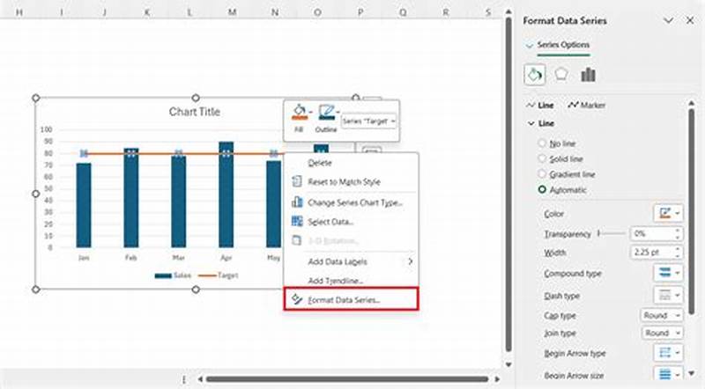Click the Change Series Chart Type icon
705x389 pixels.
(297, 202)
